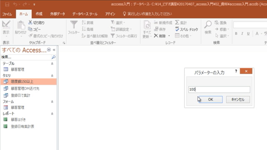Open the navigation pane category menu arrow
This screenshot has width=267, height=150.
[x=49, y=50]
